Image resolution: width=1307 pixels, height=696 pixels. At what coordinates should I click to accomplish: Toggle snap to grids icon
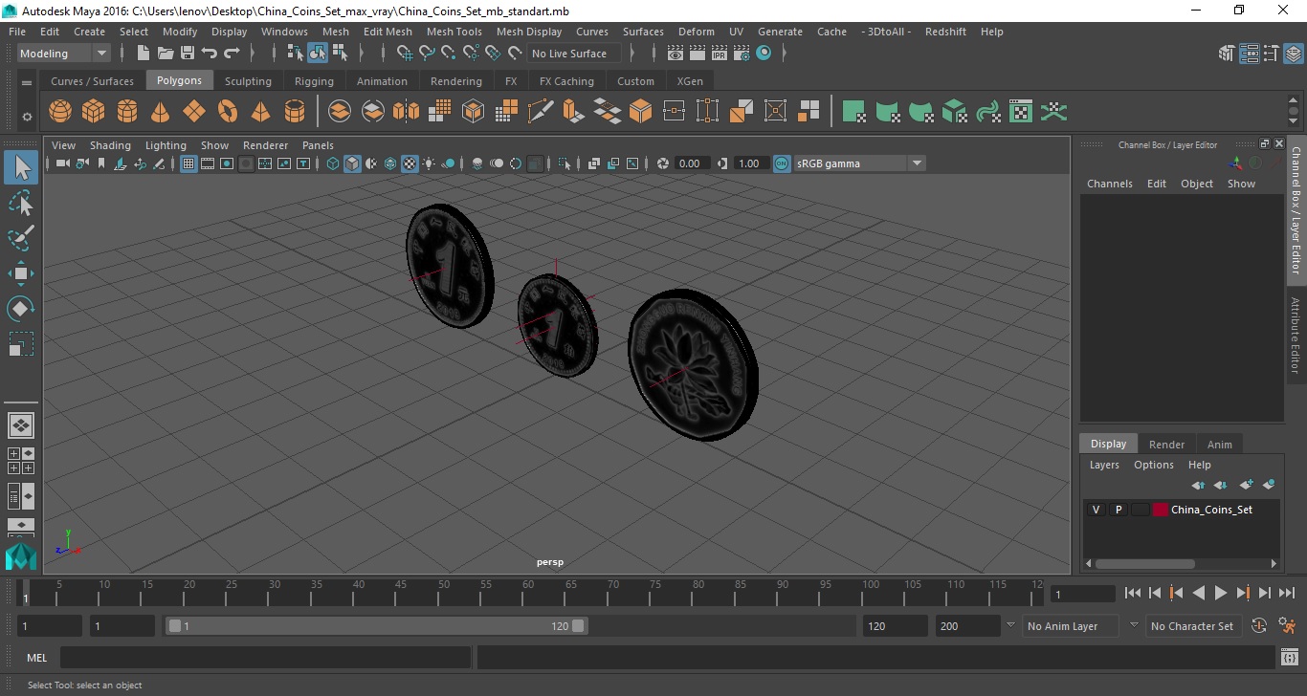403,54
